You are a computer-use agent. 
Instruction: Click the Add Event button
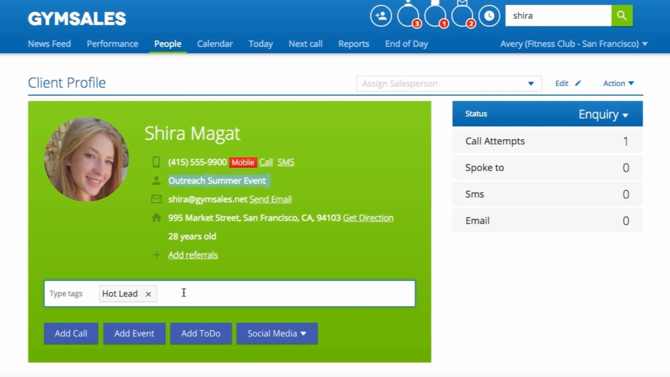coord(134,333)
